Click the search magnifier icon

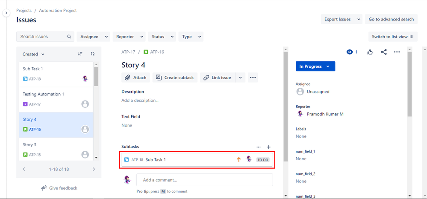[x=69, y=37]
